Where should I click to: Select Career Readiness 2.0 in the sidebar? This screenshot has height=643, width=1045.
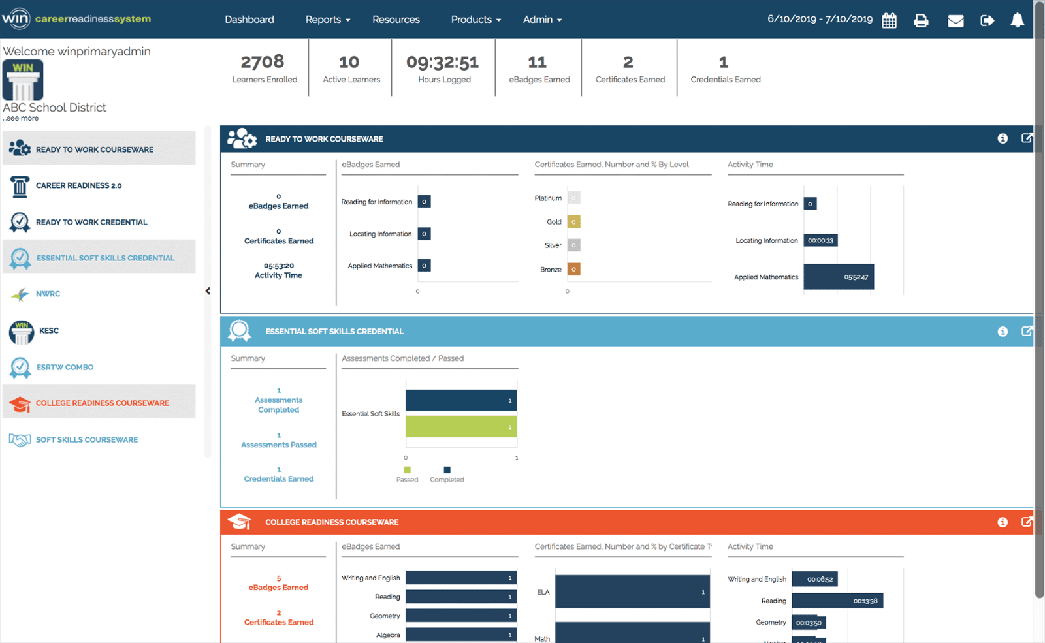(79, 185)
